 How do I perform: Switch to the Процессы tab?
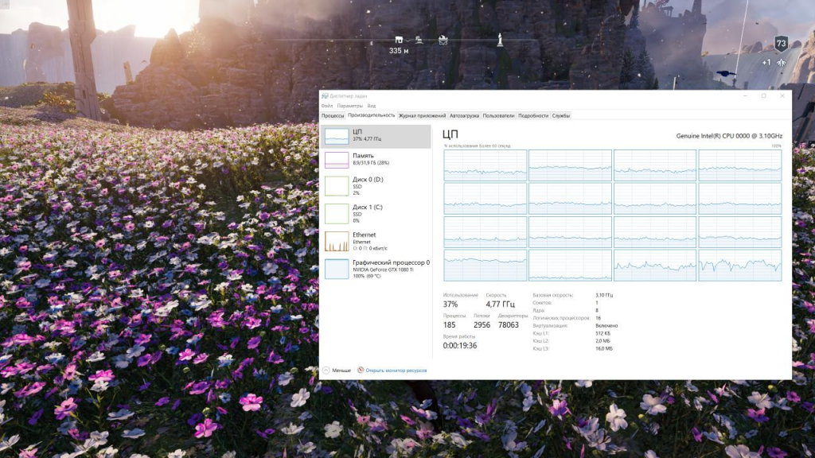(333, 115)
